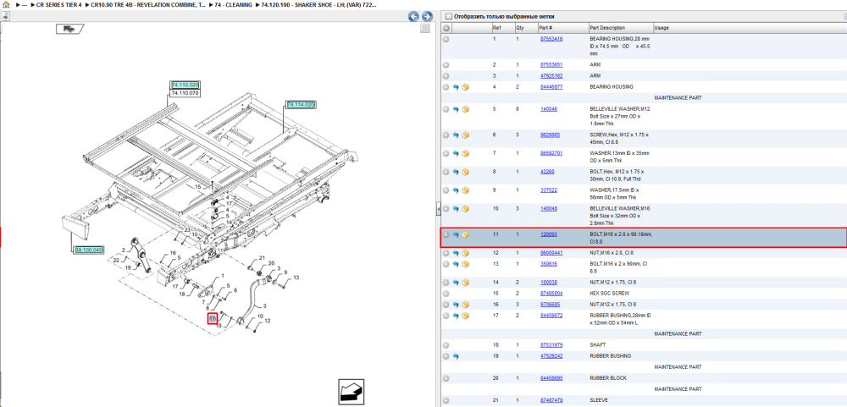Click box icon for ref 14 NUT
This screenshot has height=407, width=847.
[465, 283]
